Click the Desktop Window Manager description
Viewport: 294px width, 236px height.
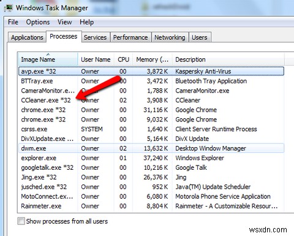pos(211,148)
